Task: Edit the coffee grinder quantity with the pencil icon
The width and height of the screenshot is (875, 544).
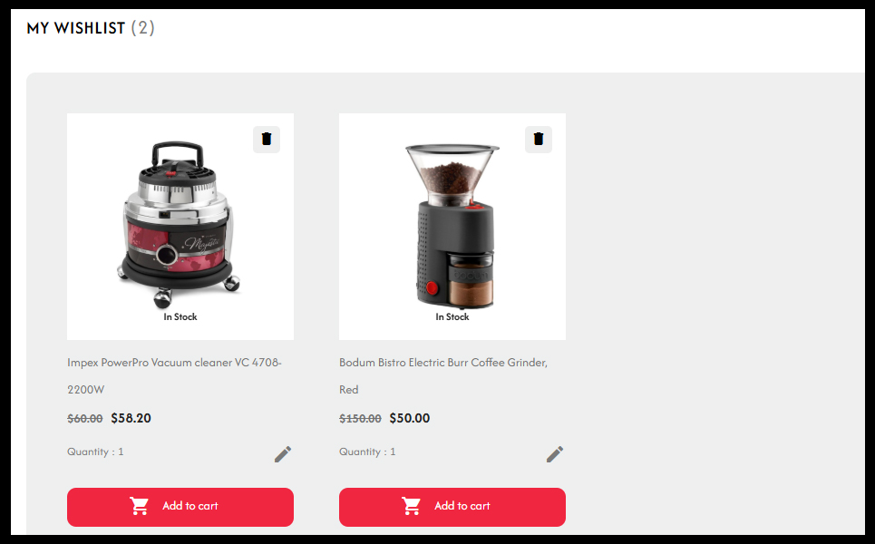Action: tap(555, 454)
